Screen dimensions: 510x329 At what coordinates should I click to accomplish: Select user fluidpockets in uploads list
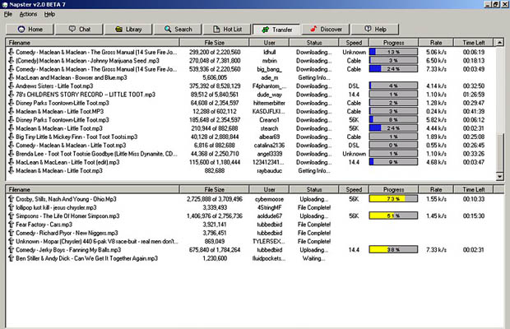pos(269,258)
